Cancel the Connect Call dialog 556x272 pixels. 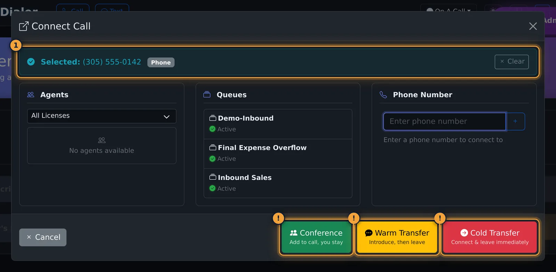pyautogui.click(x=43, y=237)
